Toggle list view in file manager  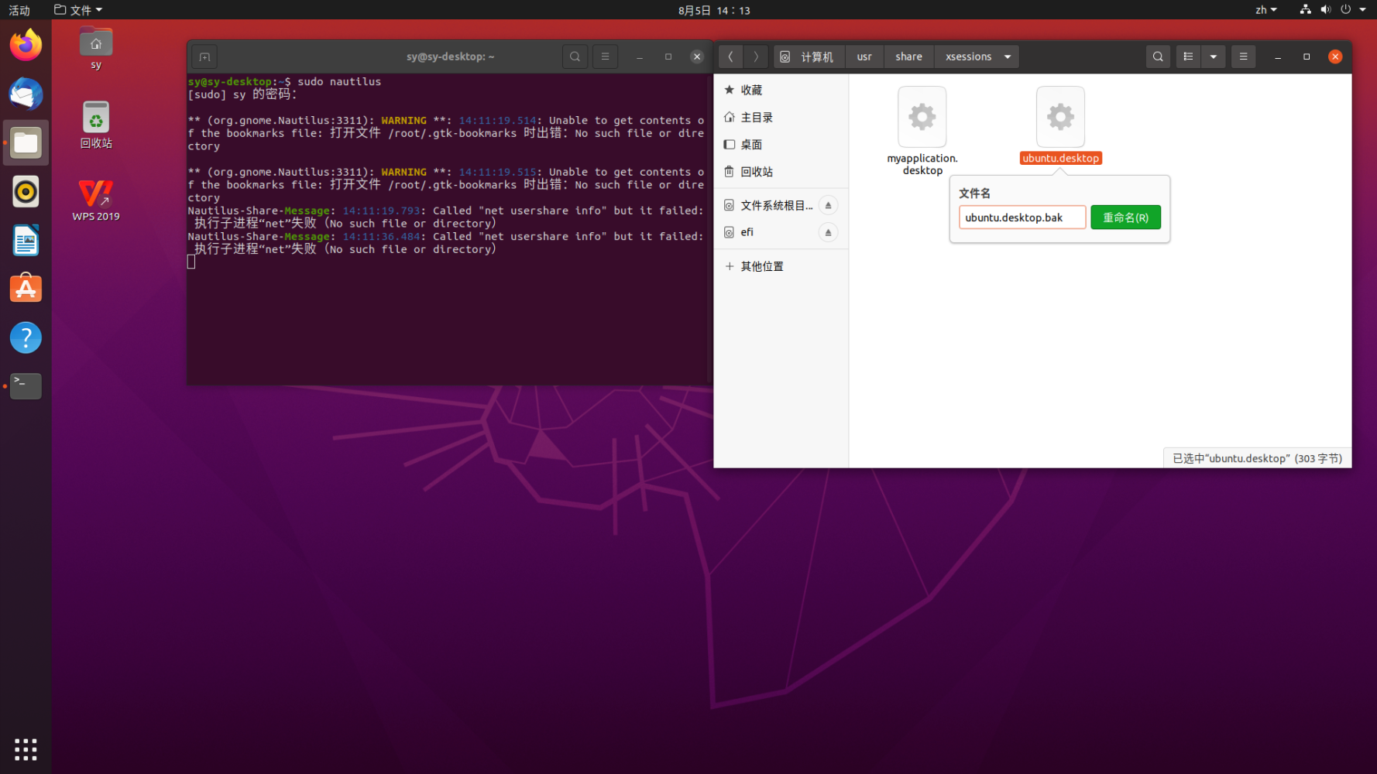click(1188, 57)
